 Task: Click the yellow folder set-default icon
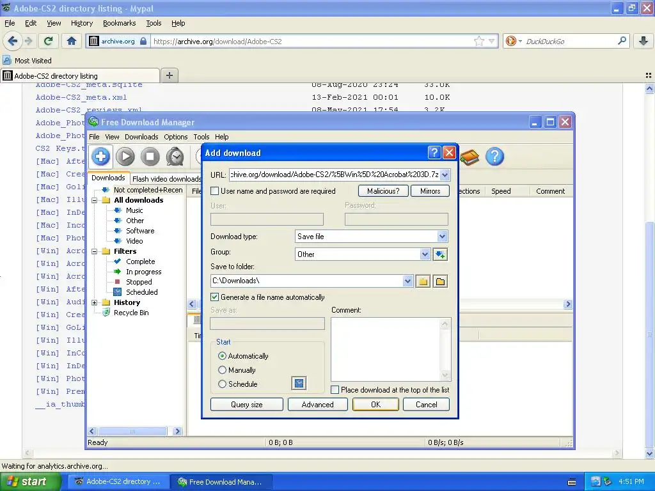(x=423, y=281)
